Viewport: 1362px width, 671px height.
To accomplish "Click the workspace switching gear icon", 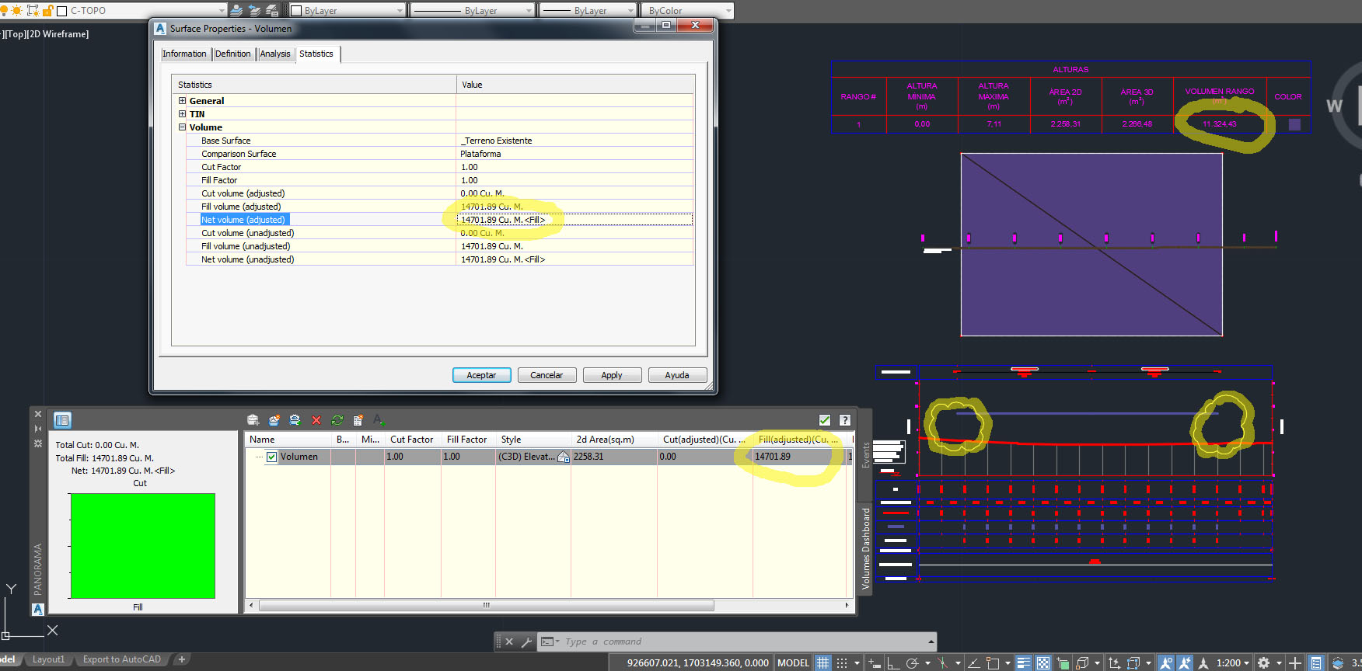I will pyautogui.click(x=1264, y=662).
